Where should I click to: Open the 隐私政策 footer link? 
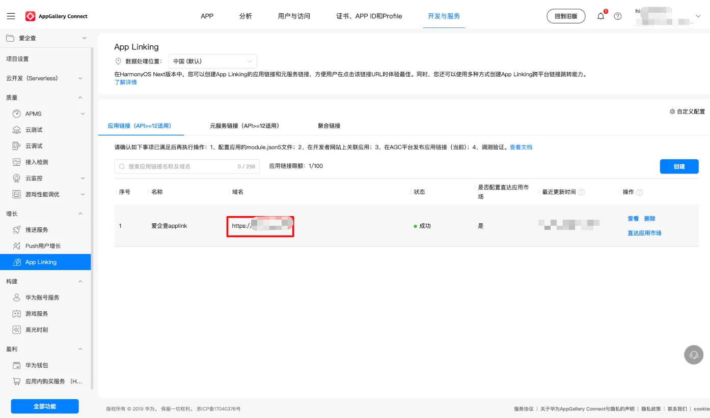point(651,409)
